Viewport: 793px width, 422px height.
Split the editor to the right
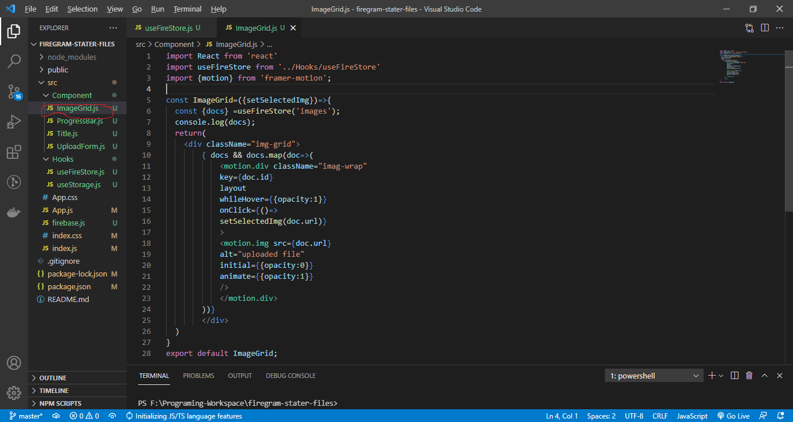(x=765, y=28)
